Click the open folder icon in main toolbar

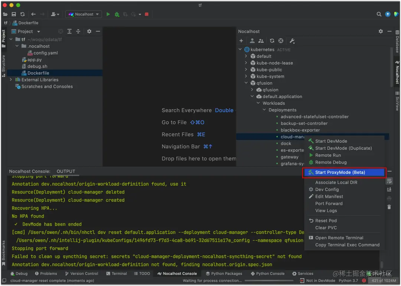point(5,14)
